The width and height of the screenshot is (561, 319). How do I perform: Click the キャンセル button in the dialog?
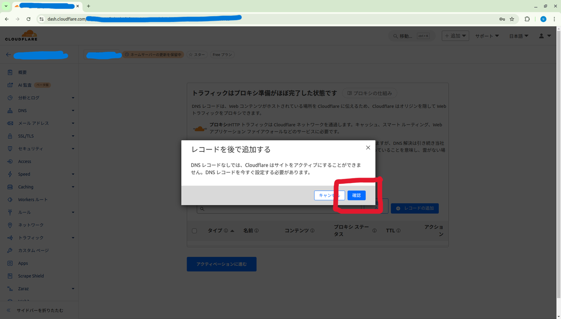click(330, 196)
